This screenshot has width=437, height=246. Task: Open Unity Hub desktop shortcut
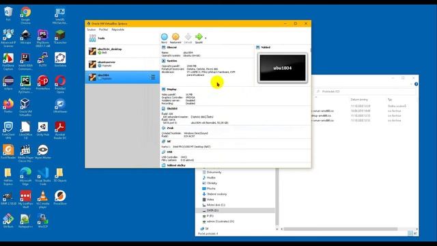(42, 128)
